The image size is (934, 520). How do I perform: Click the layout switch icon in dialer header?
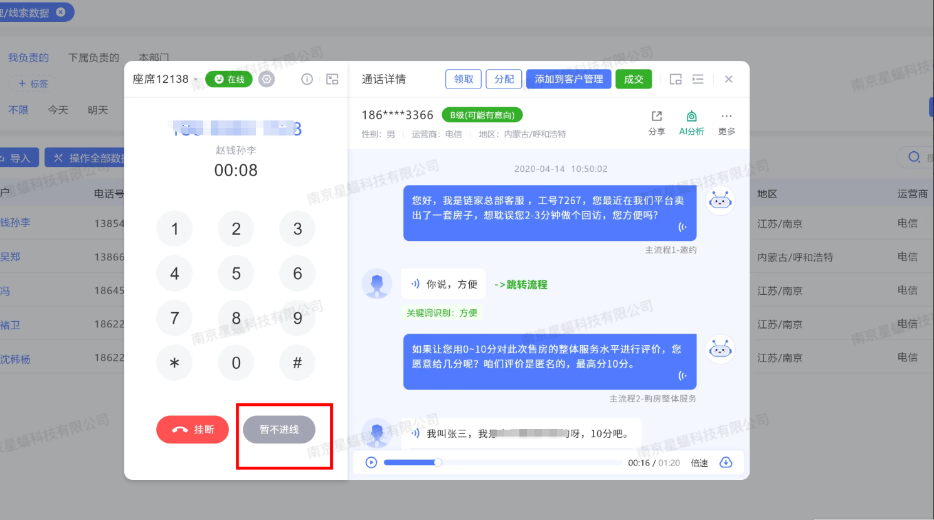332,79
